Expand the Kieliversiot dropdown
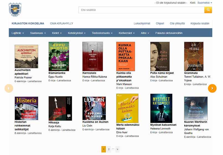 126,33
